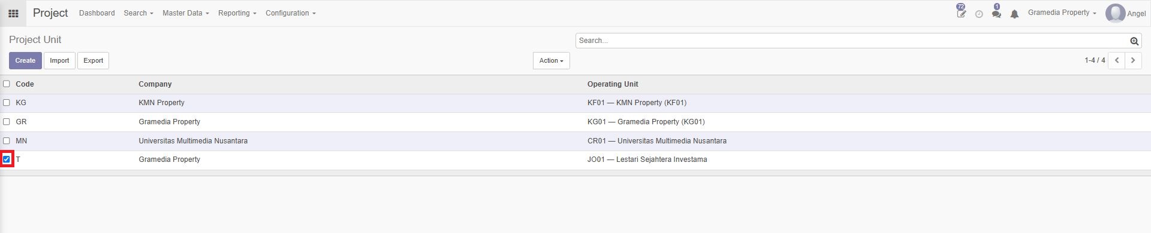Expand the Action dropdown
Screen dimensions: 1151x233
point(551,60)
